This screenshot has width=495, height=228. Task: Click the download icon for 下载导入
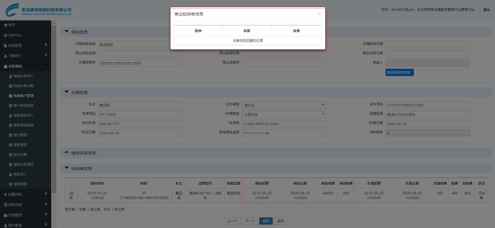click(5, 56)
